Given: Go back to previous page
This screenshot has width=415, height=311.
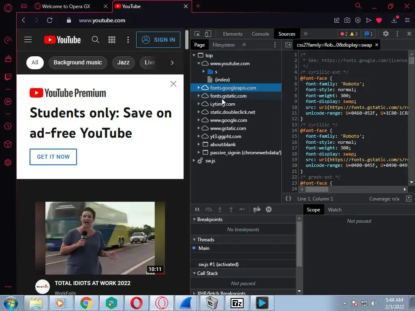Looking at the screenshot, I should pyautogui.click(x=24, y=20).
